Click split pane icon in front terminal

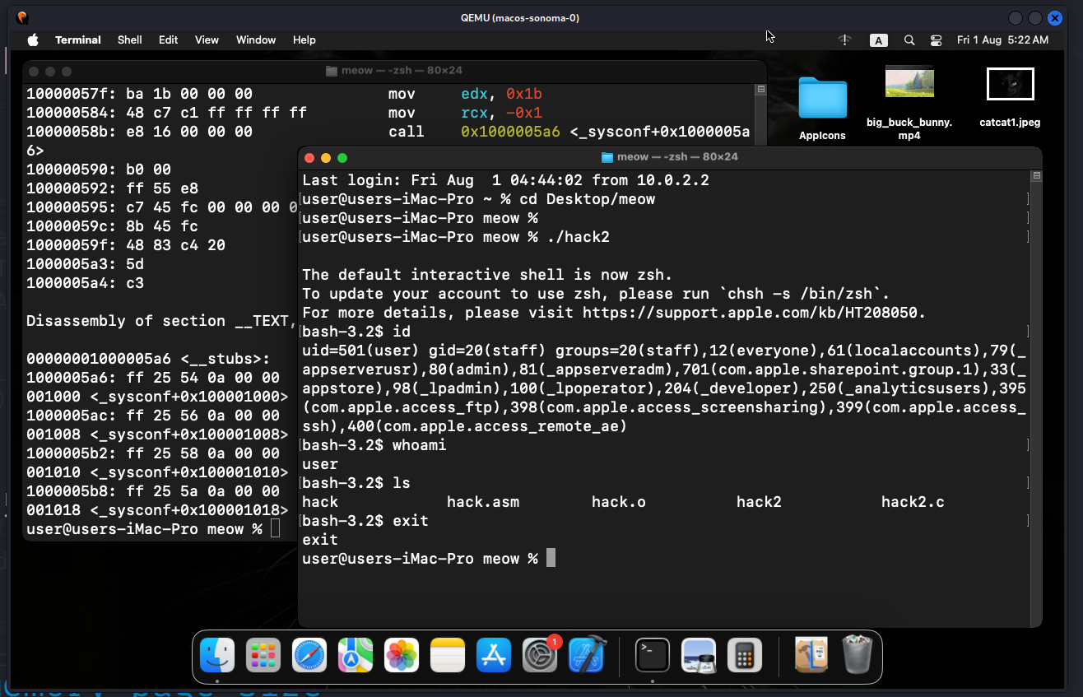[1035, 176]
